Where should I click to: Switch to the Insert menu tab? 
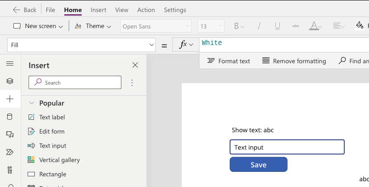[x=98, y=10]
